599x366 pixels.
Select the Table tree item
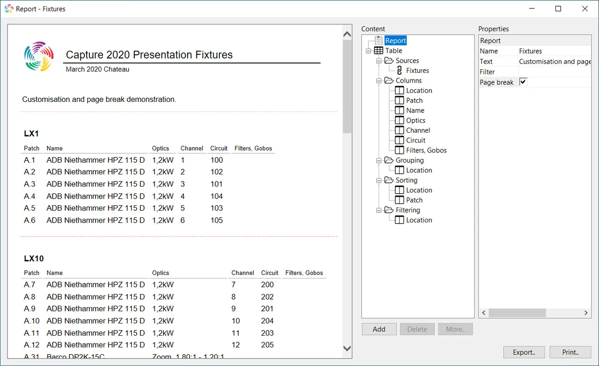[x=394, y=50]
